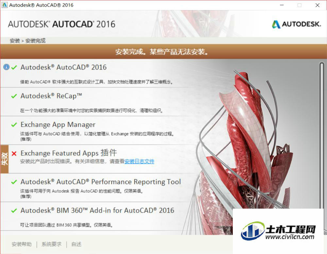Click the green check mark for AutoCAD 2016
327x254 pixels.
[14, 68]
